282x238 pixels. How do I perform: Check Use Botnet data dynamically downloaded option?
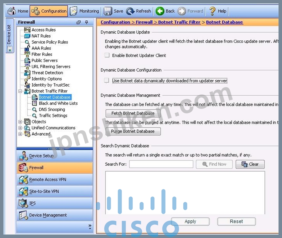coord(107,80)
